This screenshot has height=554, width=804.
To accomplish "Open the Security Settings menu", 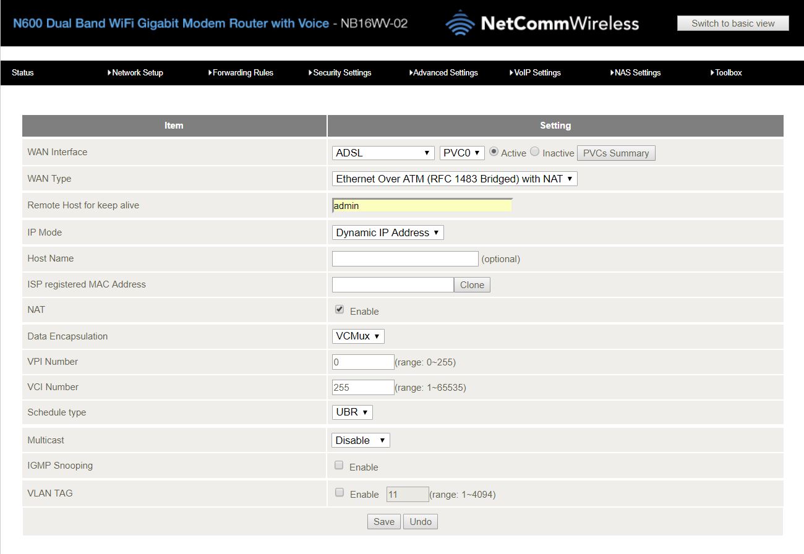I will coord(340,72).
